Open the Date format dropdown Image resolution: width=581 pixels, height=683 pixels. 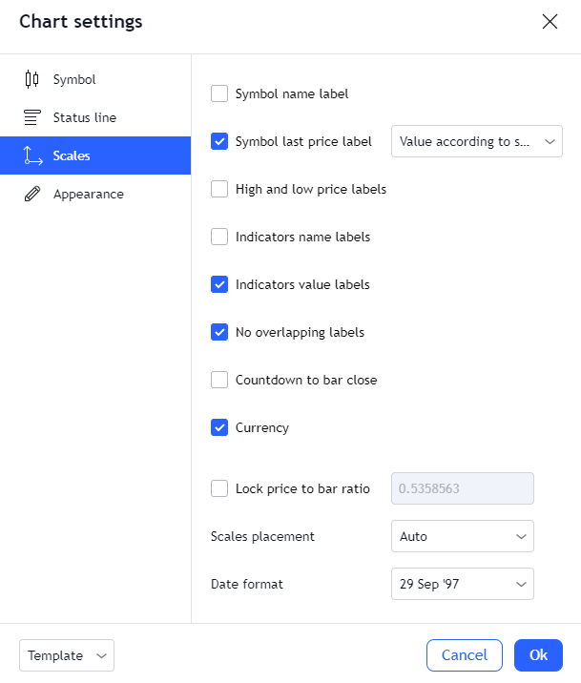[x=463, y=584]
